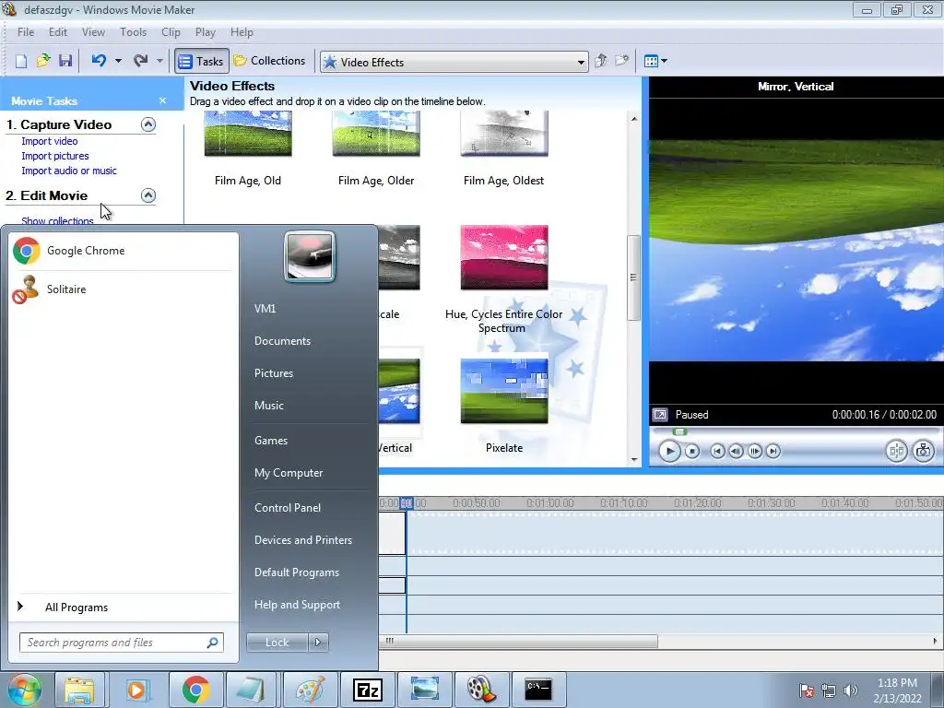Image resolution: width=944 pixels, height=708 pixels.
Task: Expand All Programs in Start menu
Action: 123,608
